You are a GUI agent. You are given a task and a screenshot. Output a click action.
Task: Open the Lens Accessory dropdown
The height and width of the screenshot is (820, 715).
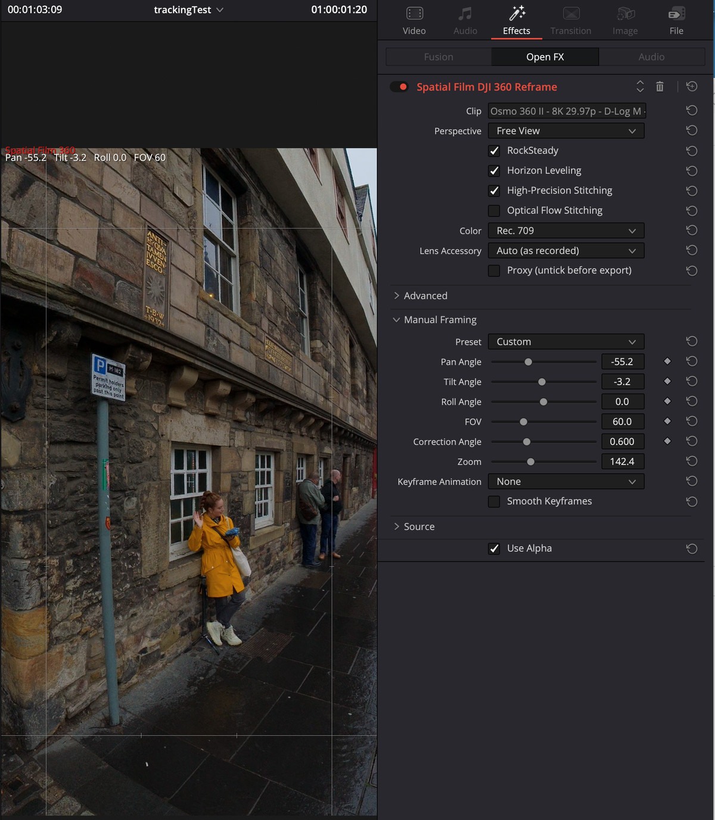point(566,251)
